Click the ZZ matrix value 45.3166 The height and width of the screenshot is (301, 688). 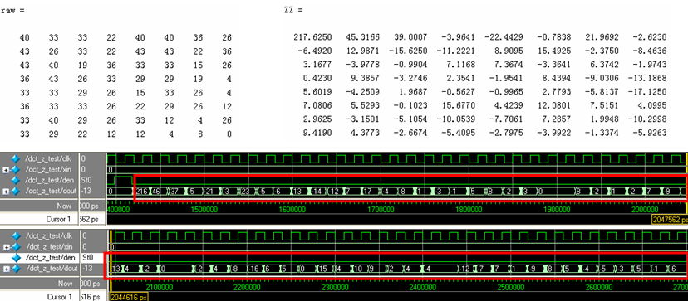(364, 37)
